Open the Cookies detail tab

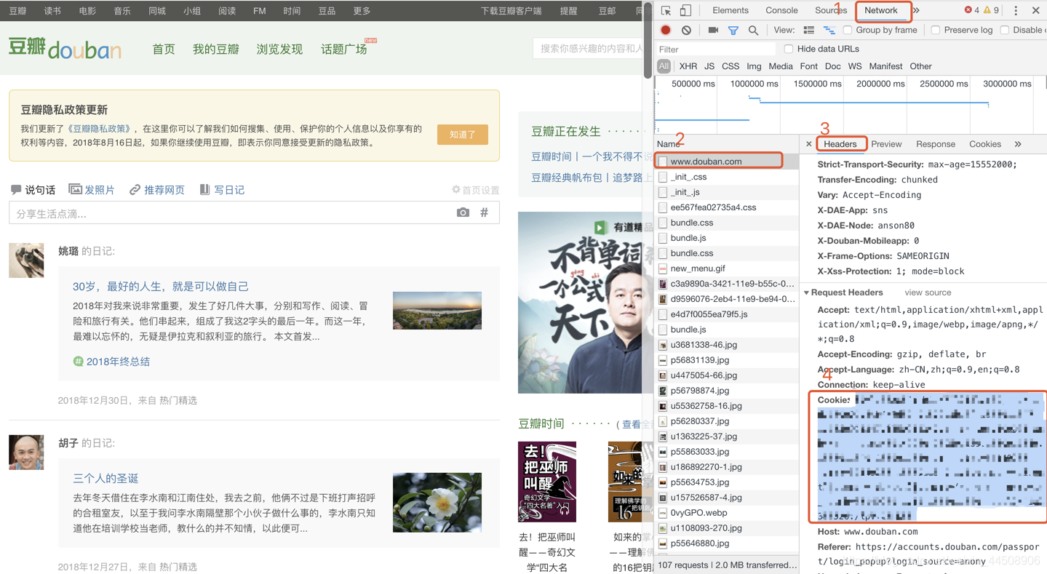[985, 144]
